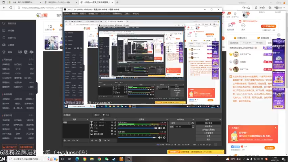The width and height of the screenshot is (288, 162).
Task: Move selected source down in OBS
Action: click(109, 140)
